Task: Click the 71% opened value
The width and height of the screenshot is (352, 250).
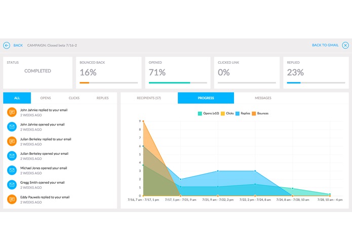Action: [157, 72]
